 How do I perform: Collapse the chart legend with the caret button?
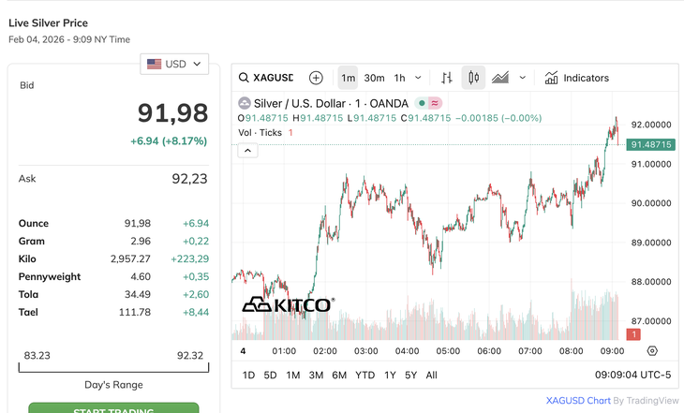tap(247, 150)
